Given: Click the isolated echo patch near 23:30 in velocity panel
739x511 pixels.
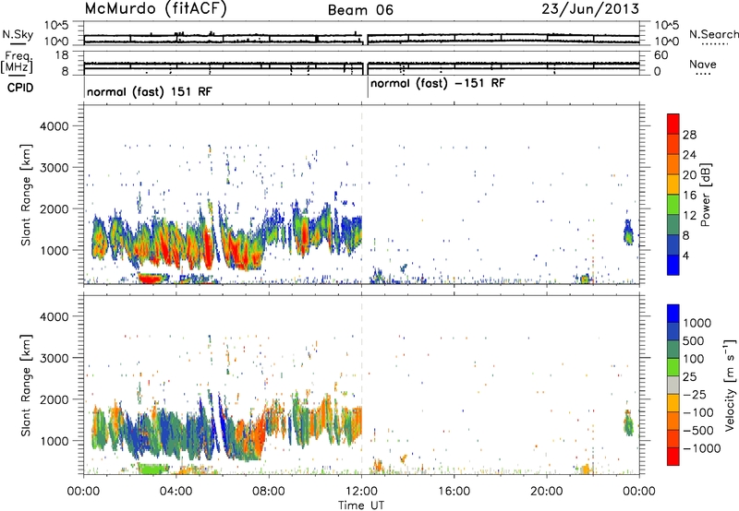Looking at the screenshot, I should point(628,422).
